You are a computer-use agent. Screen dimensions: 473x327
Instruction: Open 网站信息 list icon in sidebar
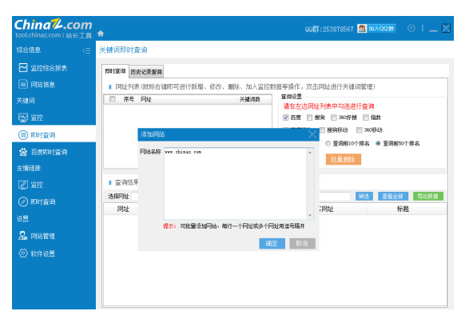[x=23, y=84]
